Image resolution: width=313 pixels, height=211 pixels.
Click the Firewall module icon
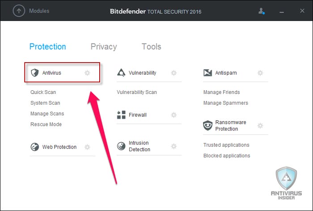[x=121, y=115]
